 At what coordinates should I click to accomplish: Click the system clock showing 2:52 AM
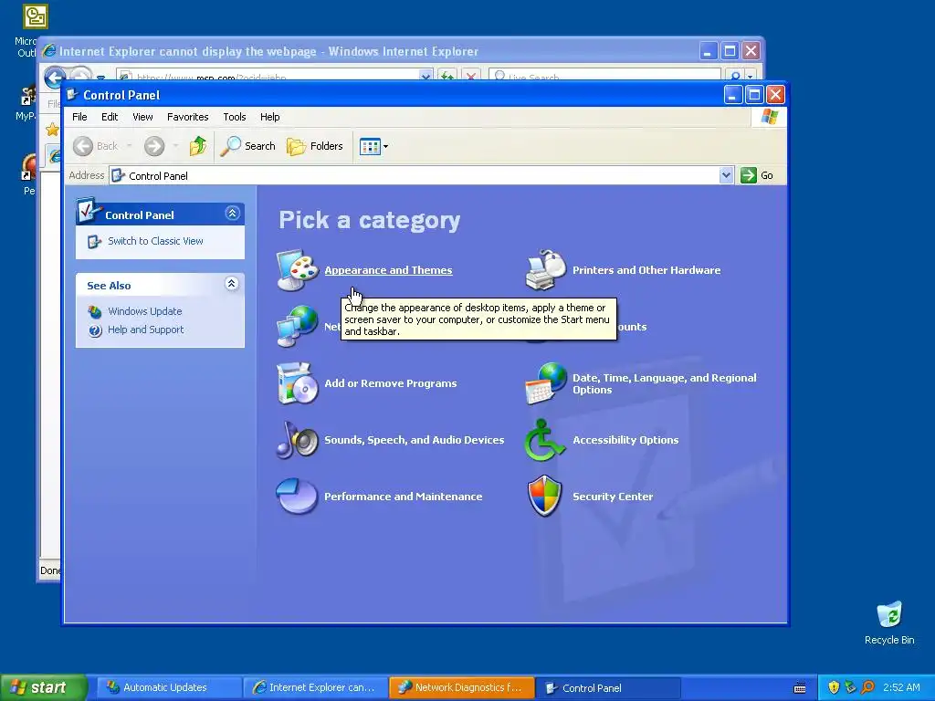901,687
